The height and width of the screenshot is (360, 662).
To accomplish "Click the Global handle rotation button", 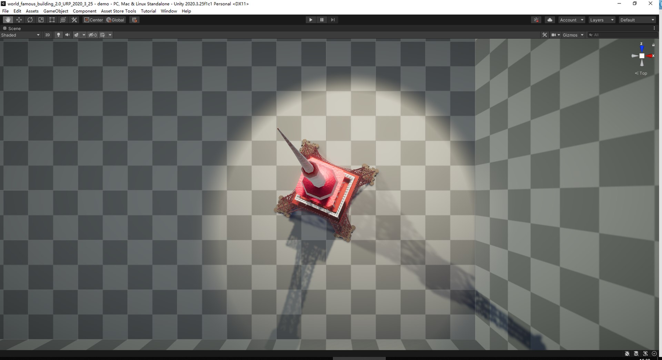I will (x=115, y=20).
